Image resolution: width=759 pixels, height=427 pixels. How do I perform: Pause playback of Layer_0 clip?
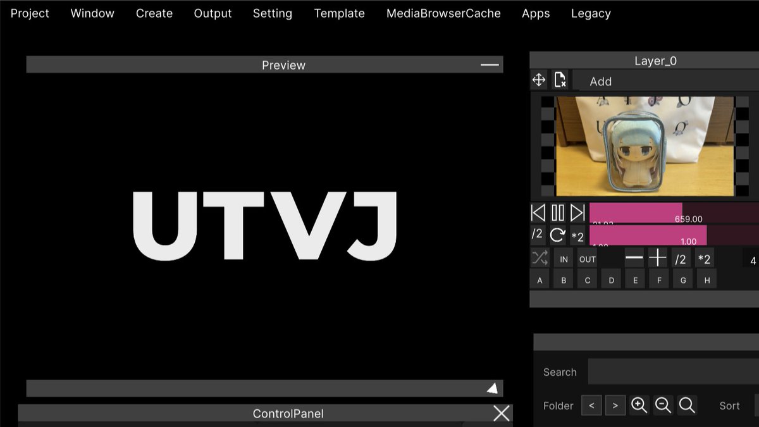[x=558, y=213]
